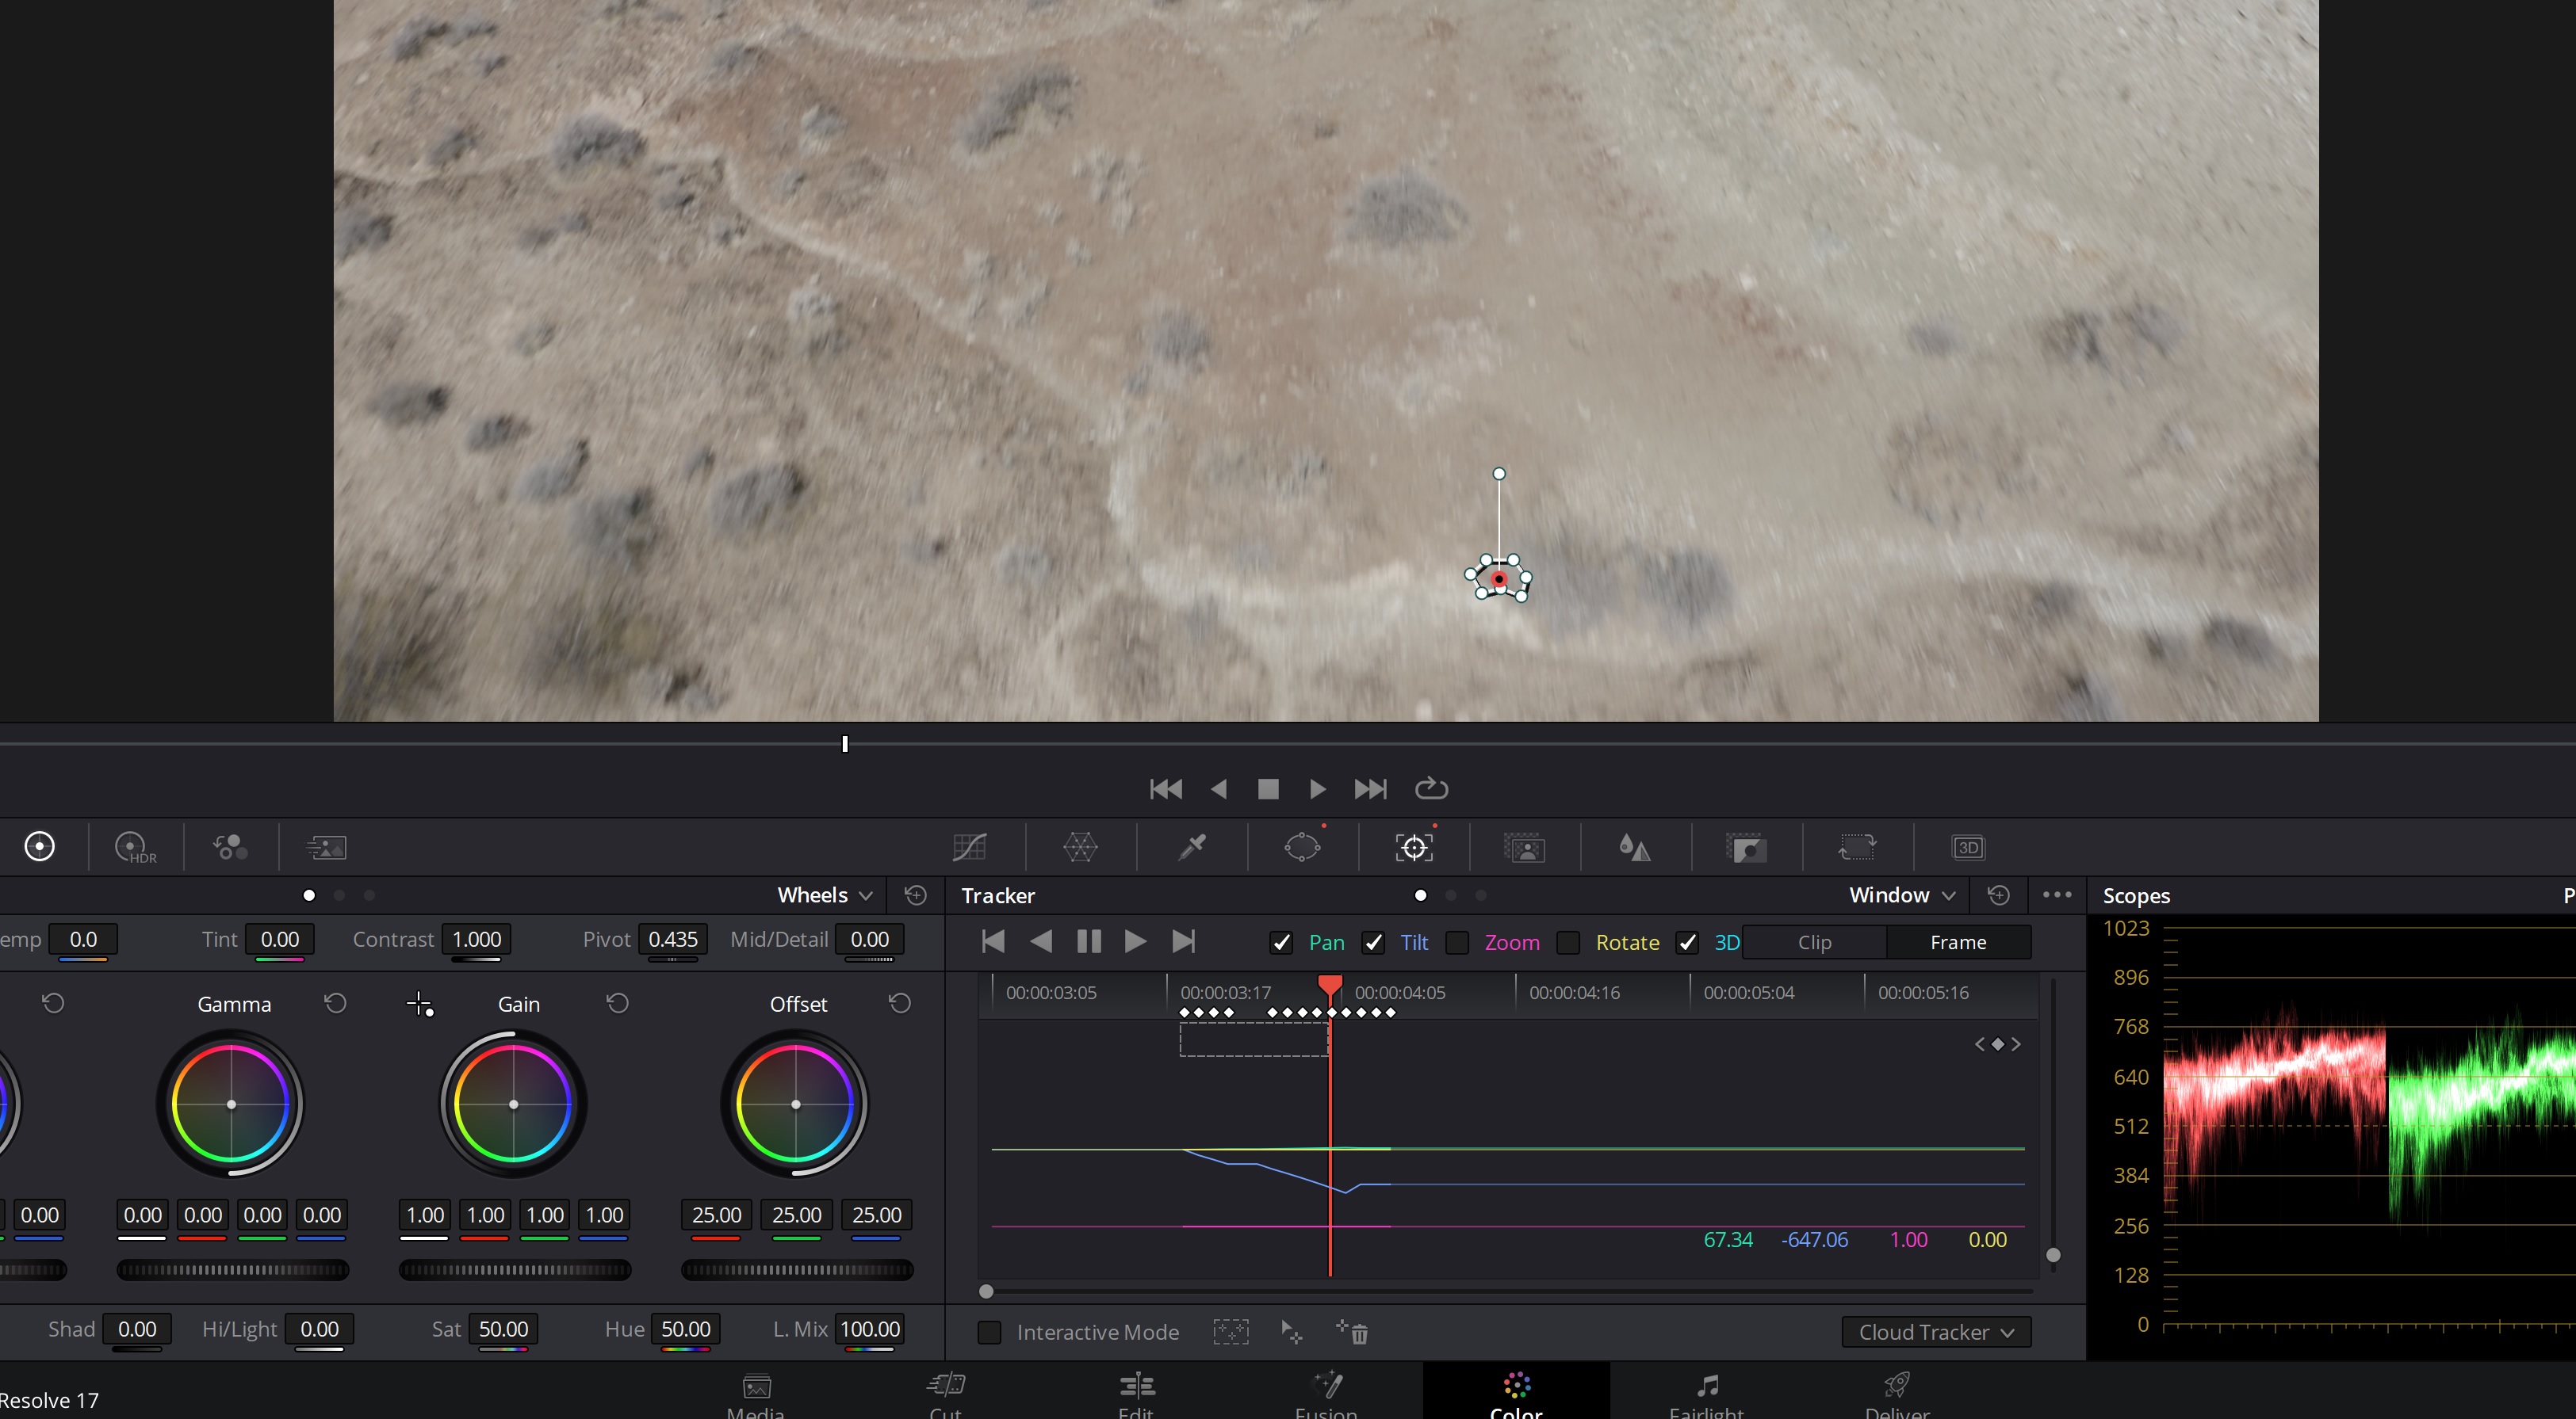The height and width of the screenshot is (1419, 2576).
Task: Open the Curves palette
Action: click(x=969, y=848)
